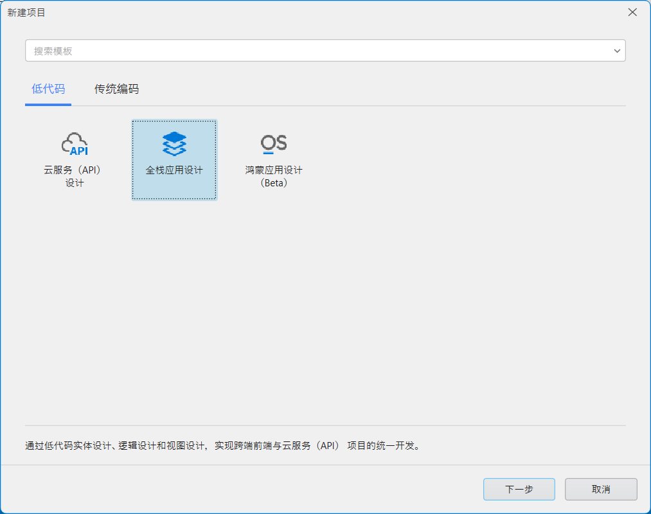Open the 传统编码 tab
651x514 pixels.
116,89
